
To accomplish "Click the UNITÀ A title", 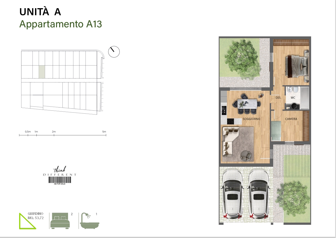I will 40,12.
